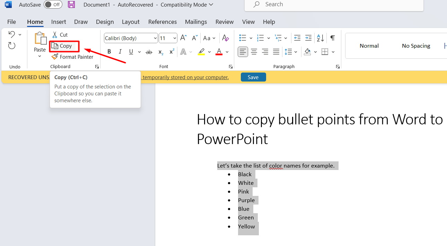This screenshot has height=246, width=447.
Task: Open the Change Case Aa dropdown
Action: point(209,38)
